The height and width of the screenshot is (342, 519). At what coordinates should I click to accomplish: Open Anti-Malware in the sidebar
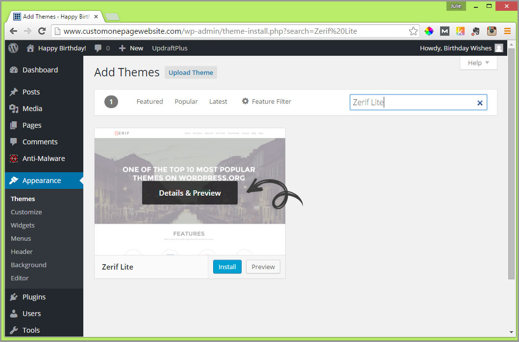coord(44,159)
